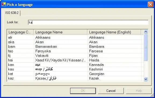Sort by Language Name (English) column header
The width and height of the screenshot is (155, 98).
point(114,32)
